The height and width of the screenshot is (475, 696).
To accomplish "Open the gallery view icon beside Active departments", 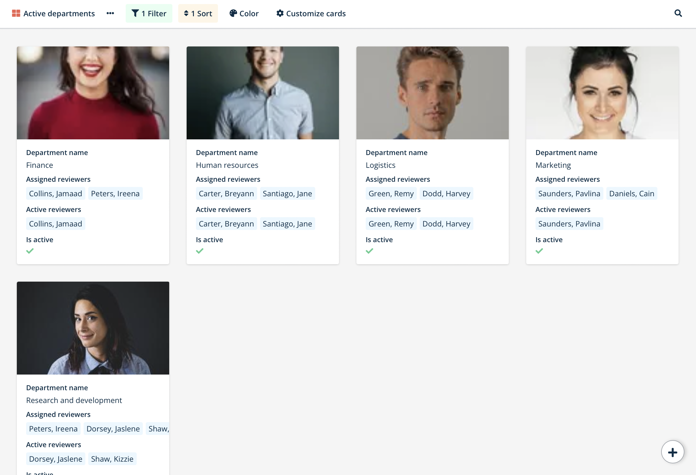I will 16,13.
